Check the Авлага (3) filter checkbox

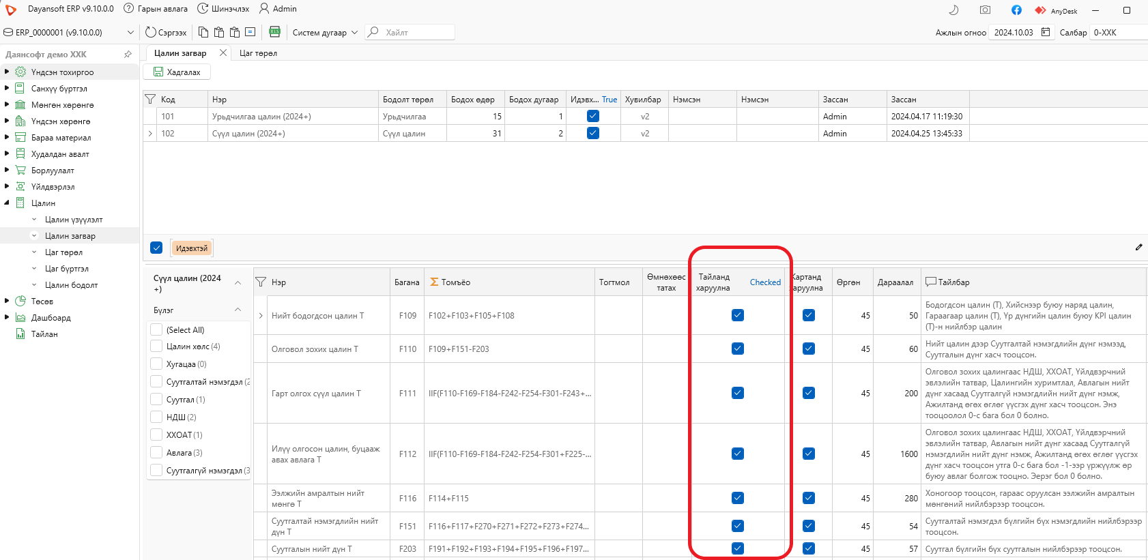pyautogui.click(x=156, y=452)
